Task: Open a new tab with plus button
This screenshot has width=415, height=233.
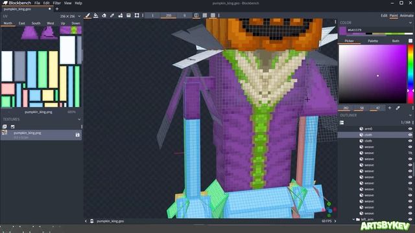Action: [x=57, y=9]
